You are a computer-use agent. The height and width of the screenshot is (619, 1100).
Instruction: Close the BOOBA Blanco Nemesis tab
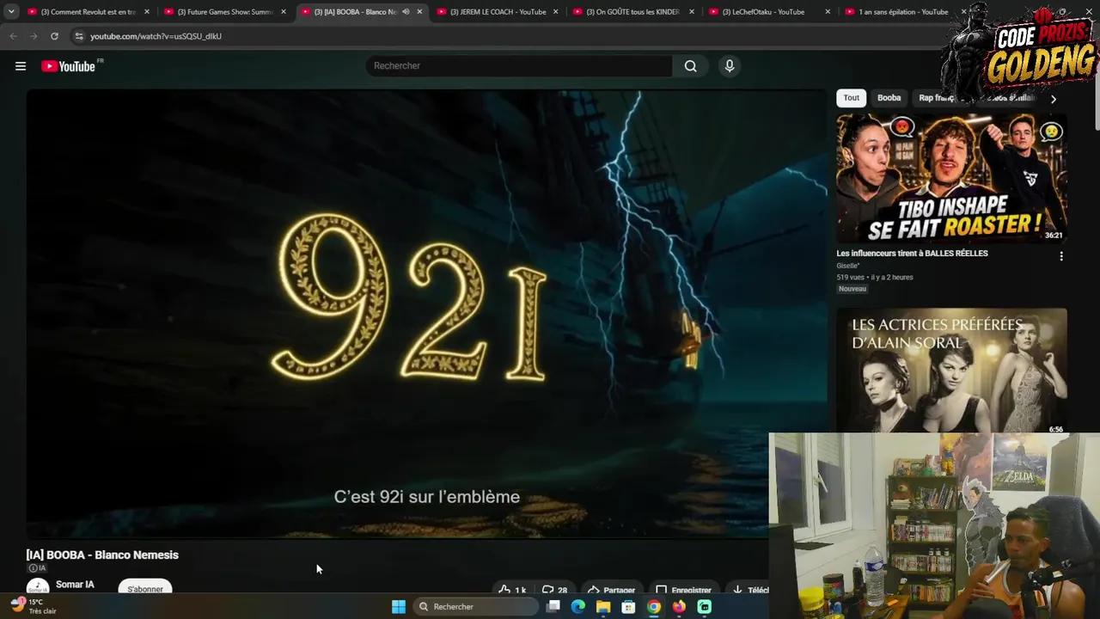point(419,12)
